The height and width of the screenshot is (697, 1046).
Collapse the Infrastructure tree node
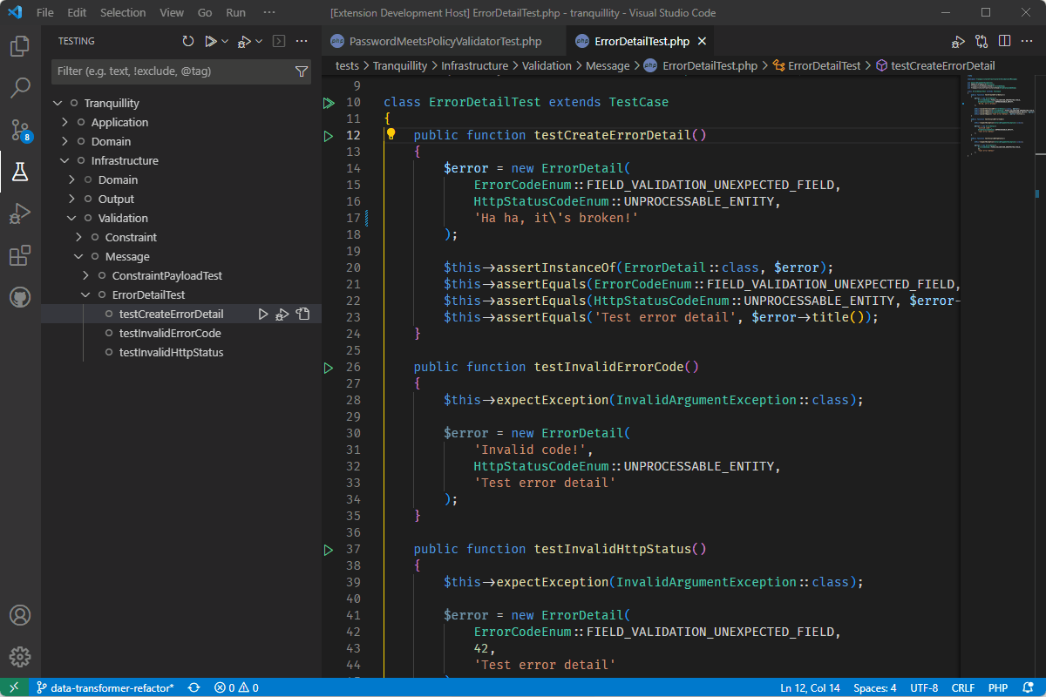[x=65, y=161]
